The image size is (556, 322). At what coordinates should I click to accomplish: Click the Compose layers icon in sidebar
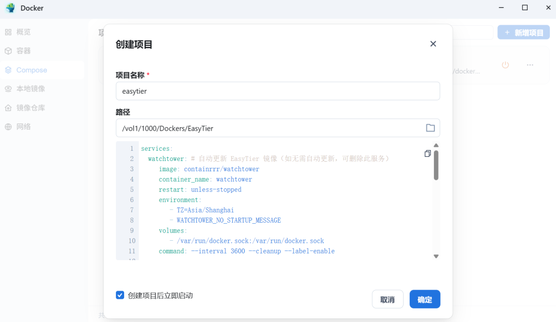(8, 70)
